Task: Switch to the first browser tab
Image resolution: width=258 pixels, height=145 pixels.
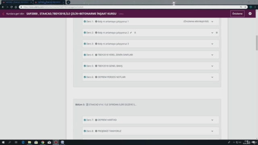Action: [17, 2]
